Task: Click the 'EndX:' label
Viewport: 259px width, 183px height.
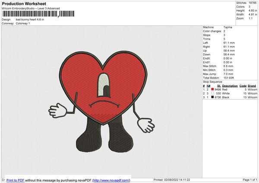Action: click(207, 58)
